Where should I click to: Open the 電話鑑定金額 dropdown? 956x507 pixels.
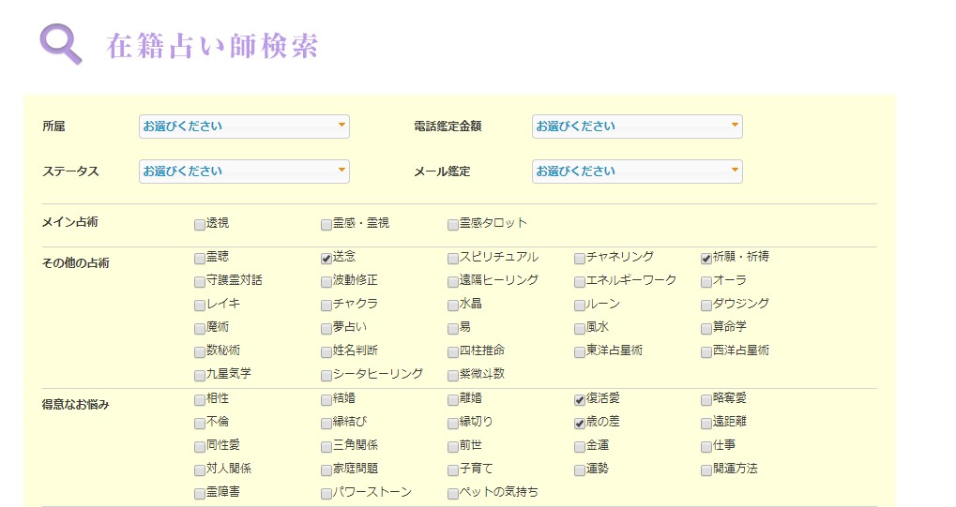[x=637, y=127]
